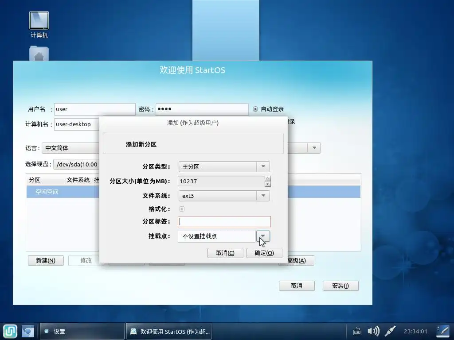The width and height of the screenshot is (454, 340).
Task: Click the taskbar clock 23:34:01
Action: [x=415, y=331]
